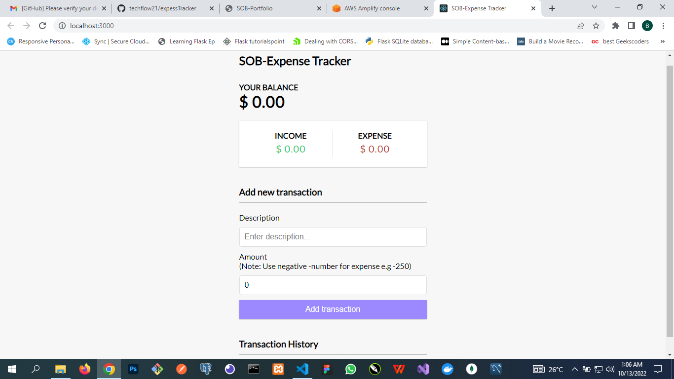Open the Docker icon in the taskbar
Screen dimensions: 674x379
pos(448,369)
